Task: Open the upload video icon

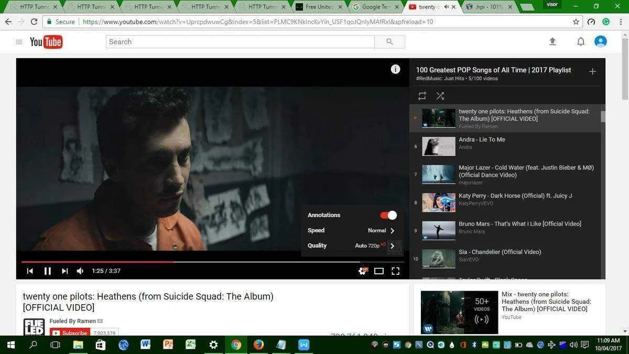Action: (552, 41)
